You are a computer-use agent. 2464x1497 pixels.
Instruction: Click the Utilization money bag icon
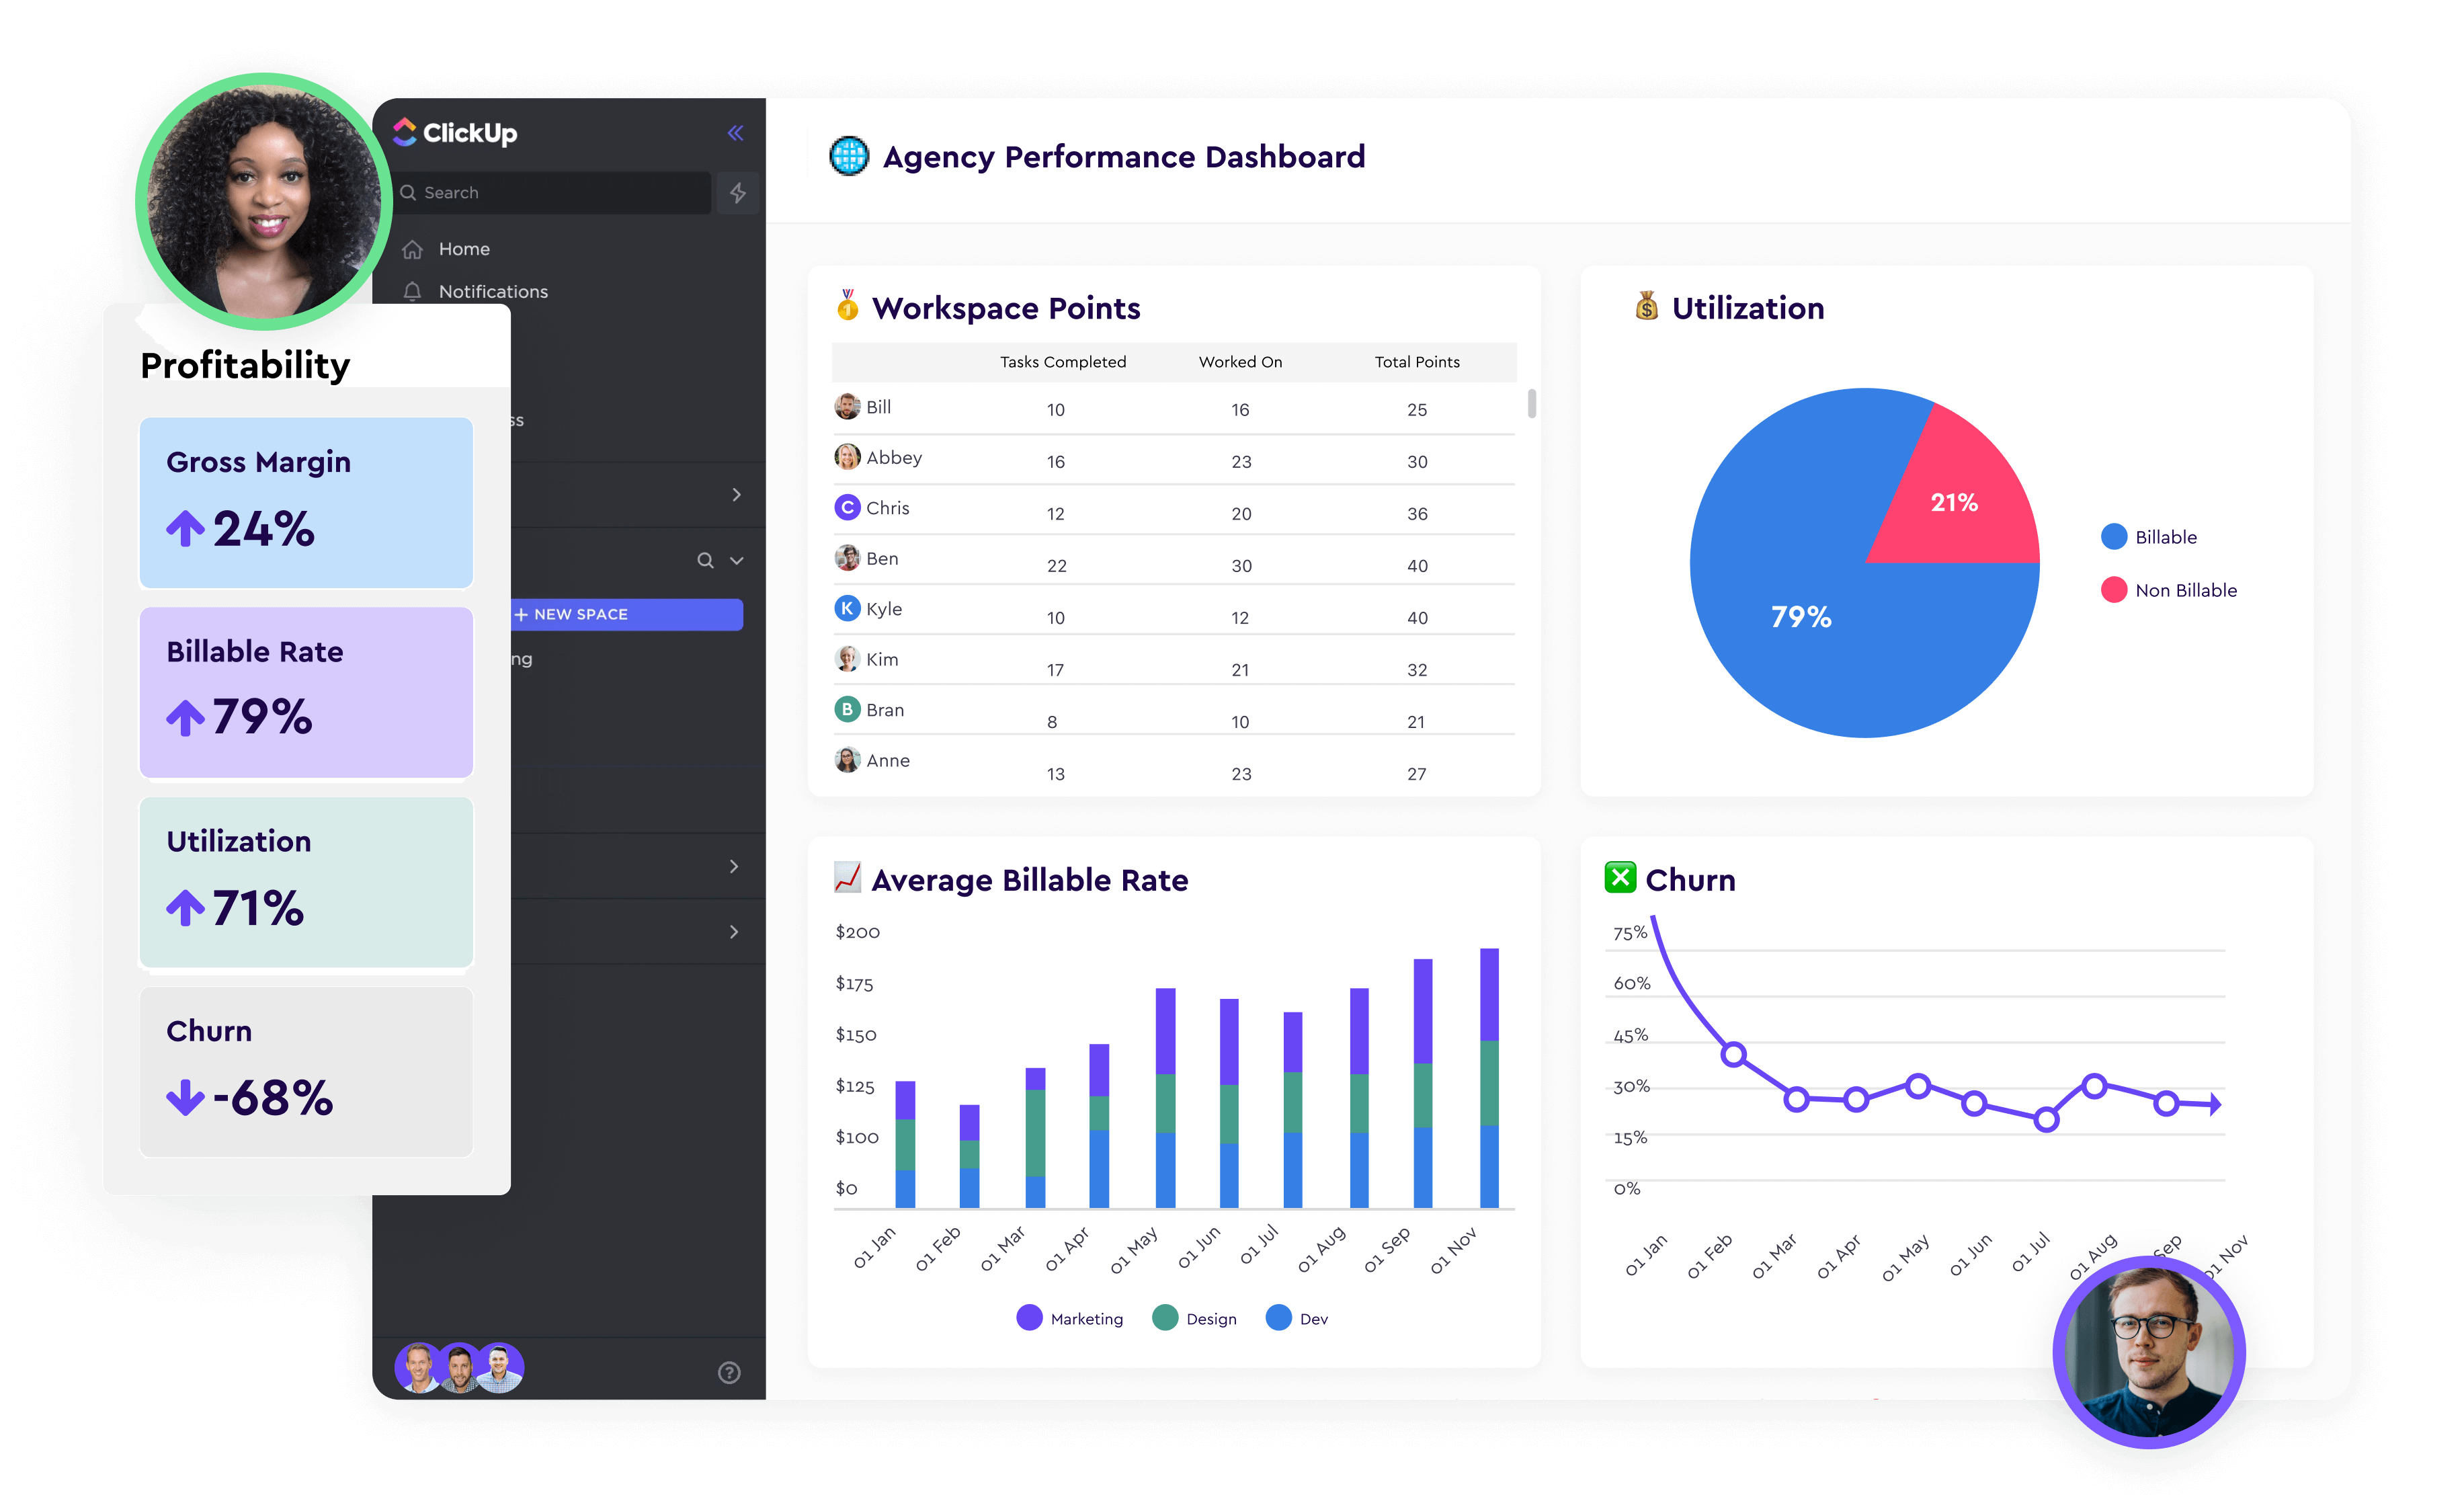[1646, 305]
